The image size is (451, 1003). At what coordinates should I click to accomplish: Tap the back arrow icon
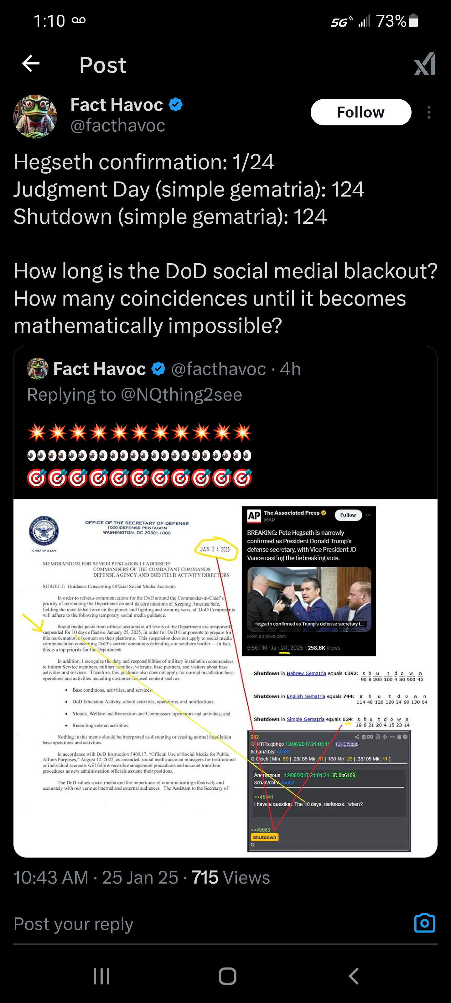click(x=31, y=64)
